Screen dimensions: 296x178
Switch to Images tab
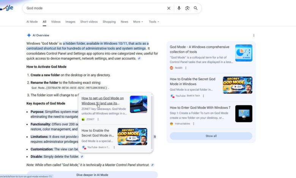click(x=70, y=22)
